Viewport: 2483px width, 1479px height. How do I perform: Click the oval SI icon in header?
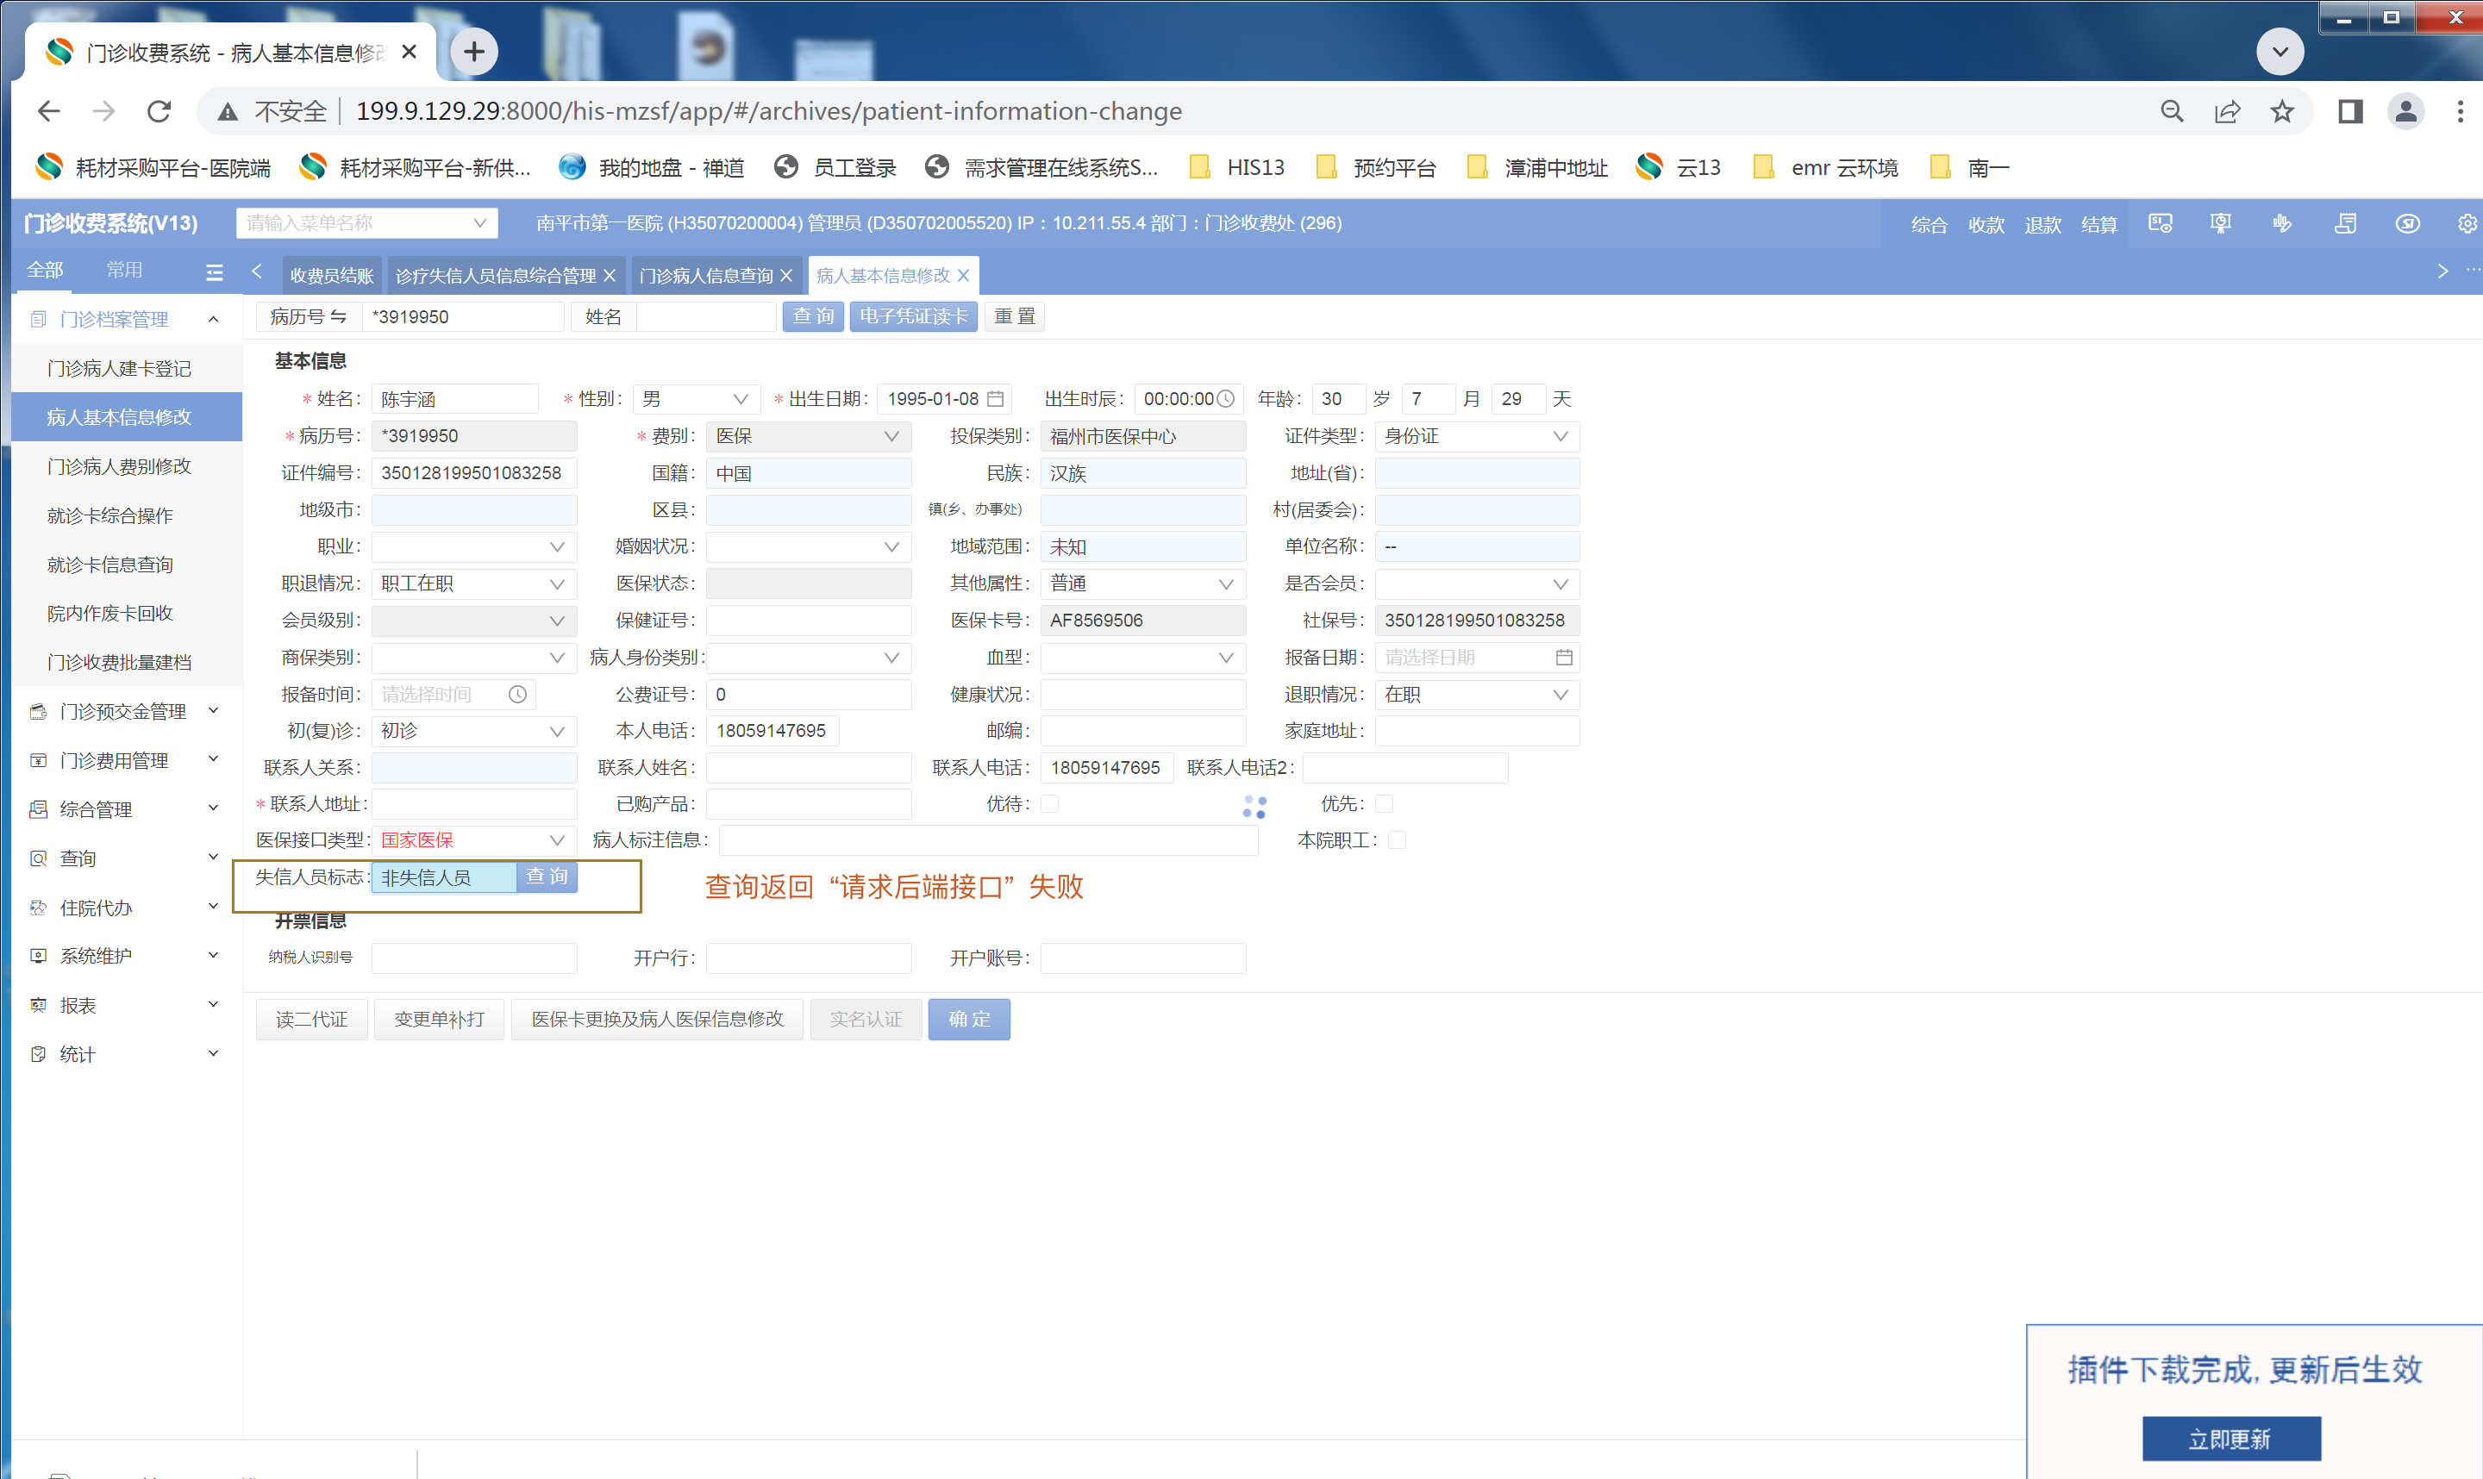pos(2407,223)
